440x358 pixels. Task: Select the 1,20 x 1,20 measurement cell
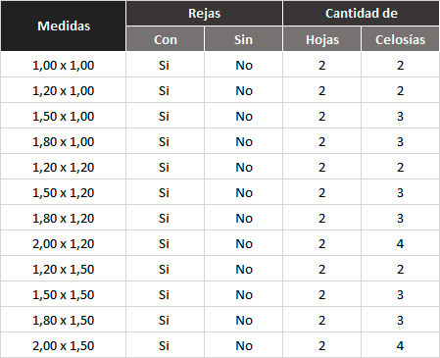click(64, 167)
